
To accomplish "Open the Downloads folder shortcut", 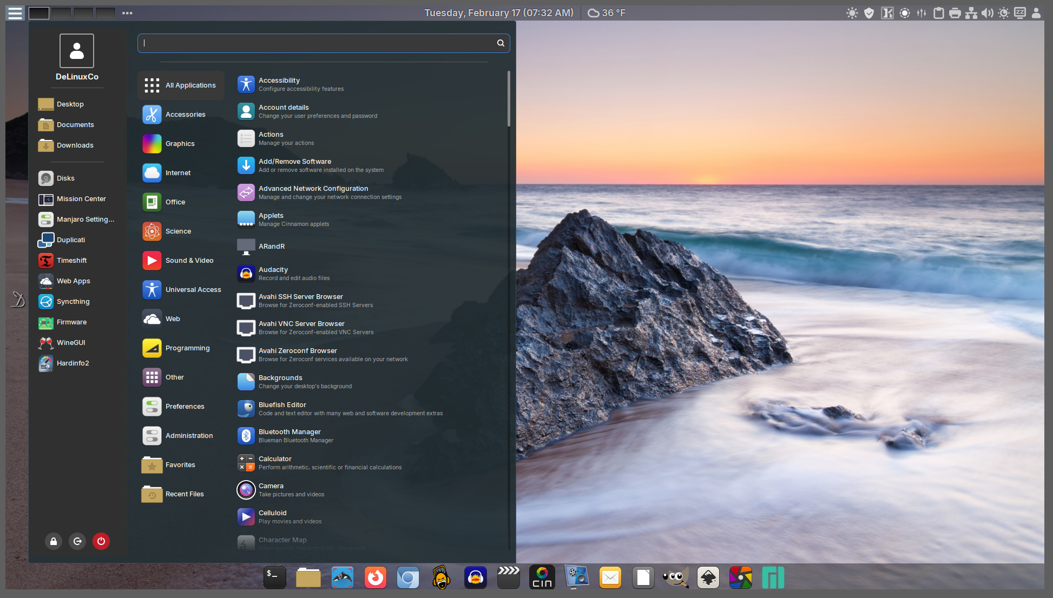I will pos(75,145).
